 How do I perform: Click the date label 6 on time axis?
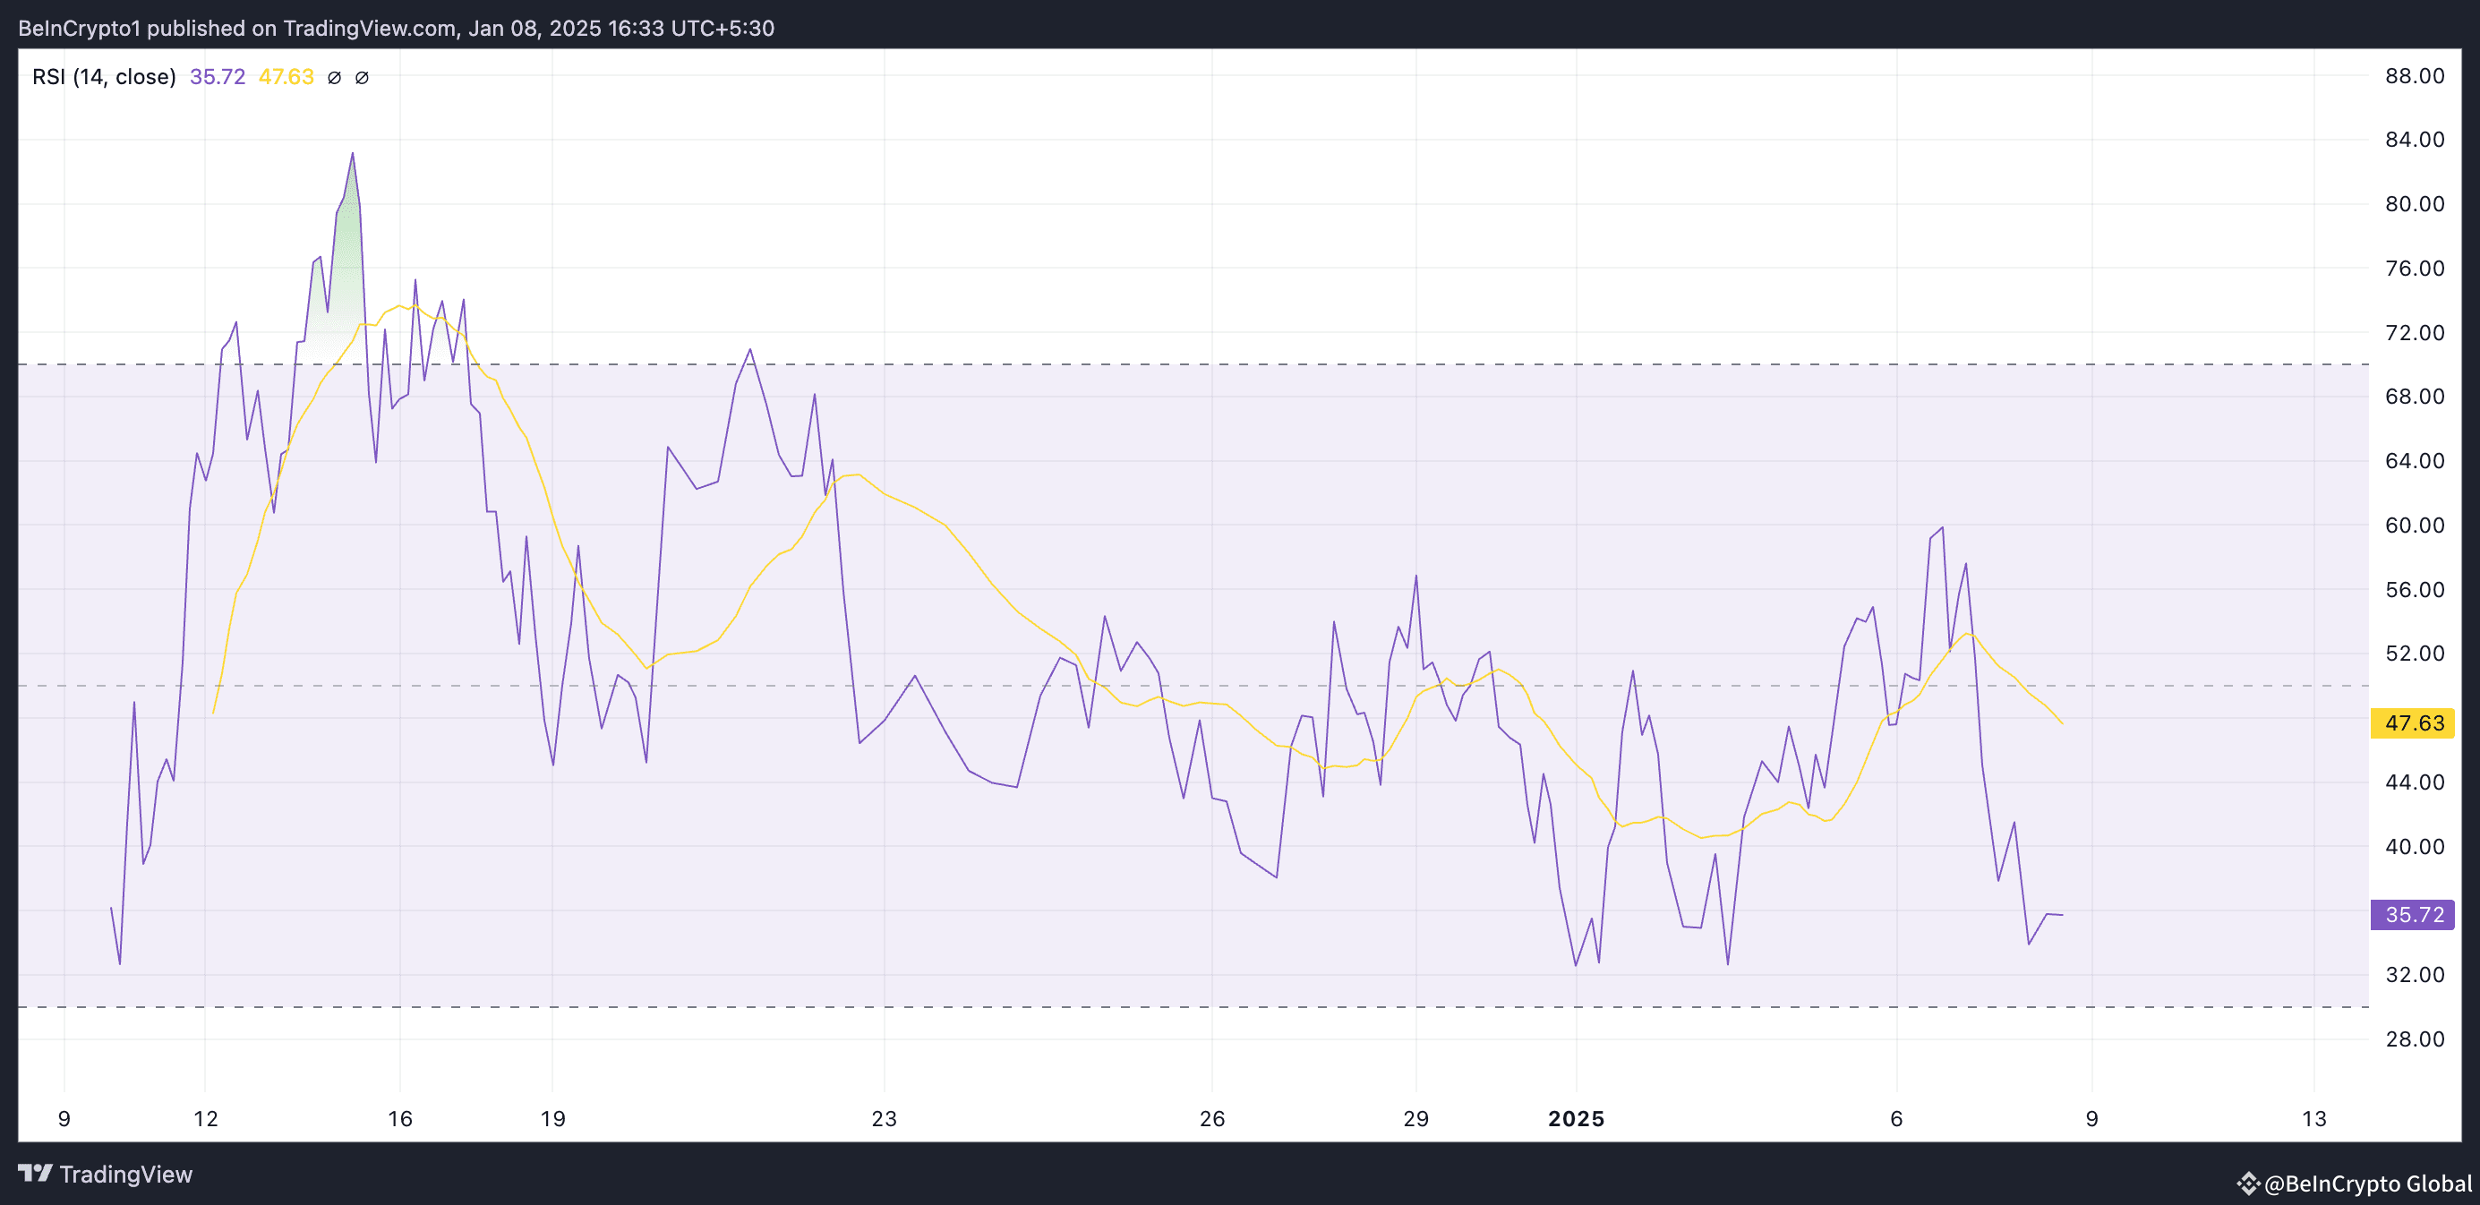pyautogui.click(x=1896, y=1118)
